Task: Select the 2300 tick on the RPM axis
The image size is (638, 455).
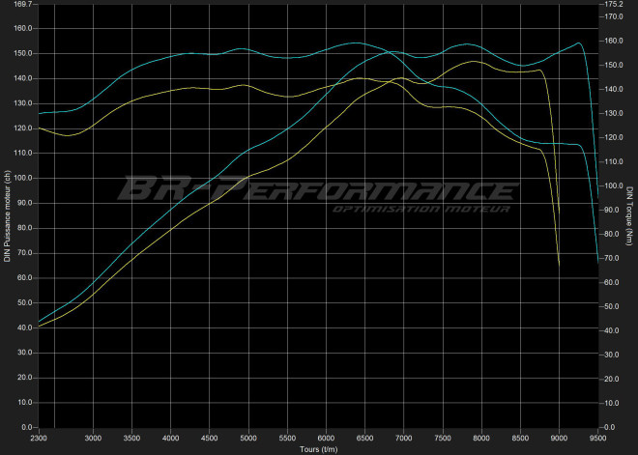Action: pos(39,438)
